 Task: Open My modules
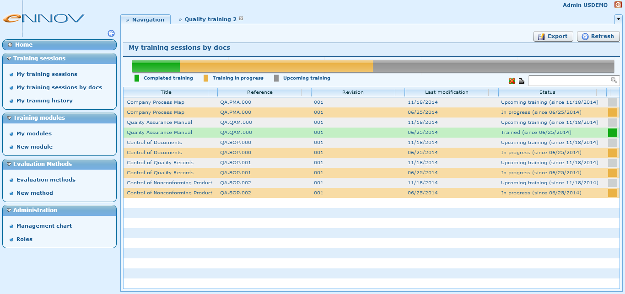(x=34, y=134)
